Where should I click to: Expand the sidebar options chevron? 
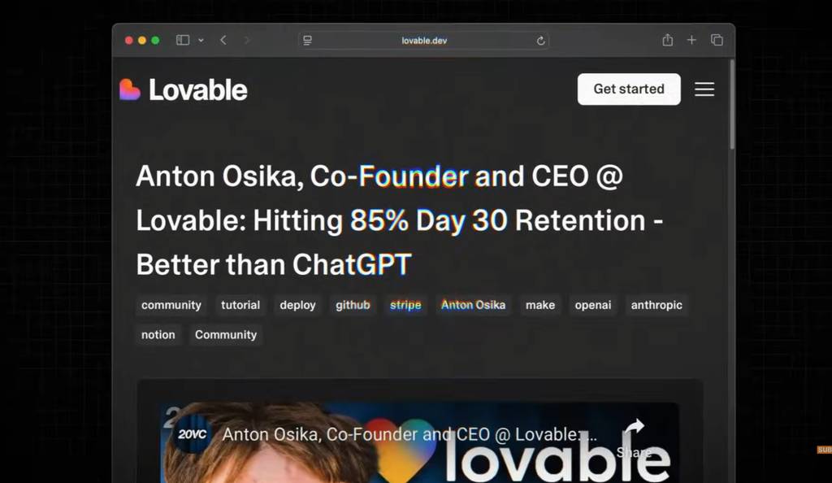point(201,41)
